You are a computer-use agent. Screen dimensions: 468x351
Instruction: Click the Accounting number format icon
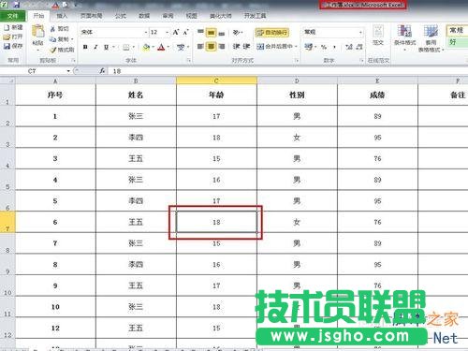pyautogui.click(x=309, y=47)
